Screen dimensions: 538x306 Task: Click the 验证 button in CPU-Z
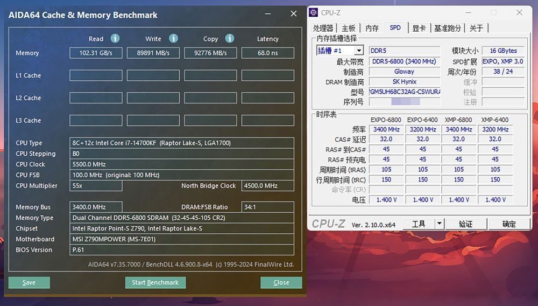coord(465,224)
